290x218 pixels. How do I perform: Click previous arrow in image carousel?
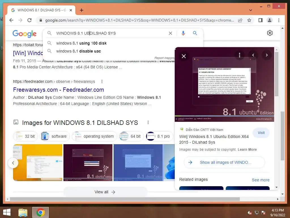coord(13,163)
